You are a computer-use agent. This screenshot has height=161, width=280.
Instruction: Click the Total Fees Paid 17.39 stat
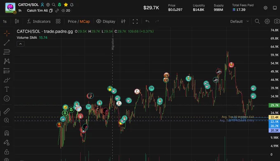click(x=243, y=8)
